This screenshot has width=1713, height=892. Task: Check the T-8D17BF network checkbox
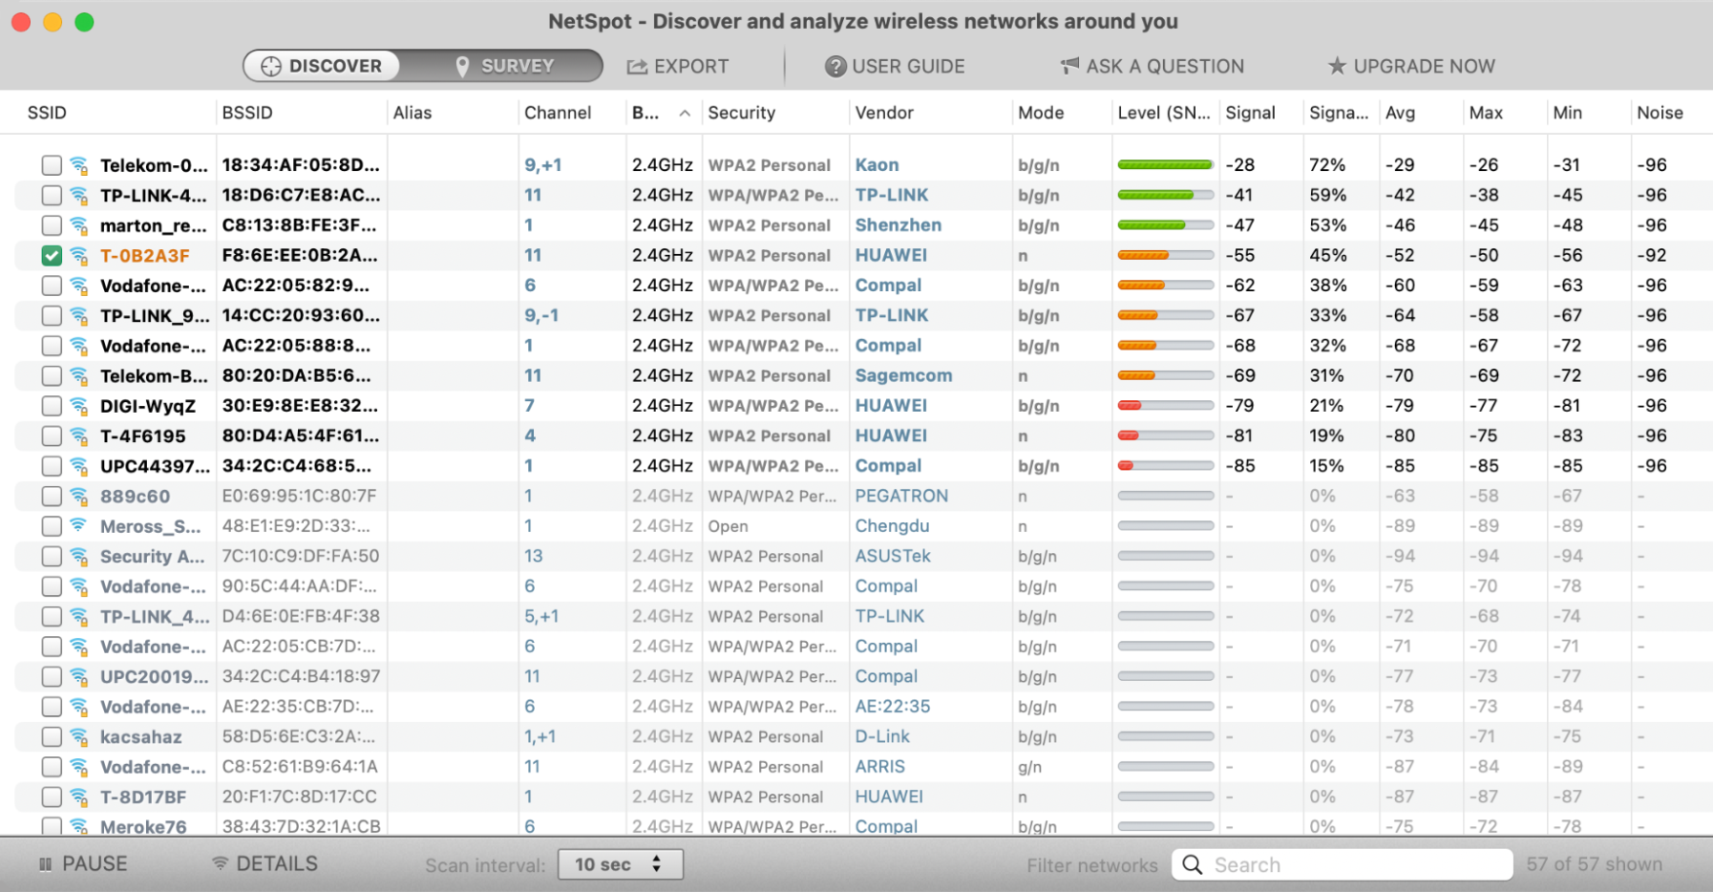click(52, 797)
